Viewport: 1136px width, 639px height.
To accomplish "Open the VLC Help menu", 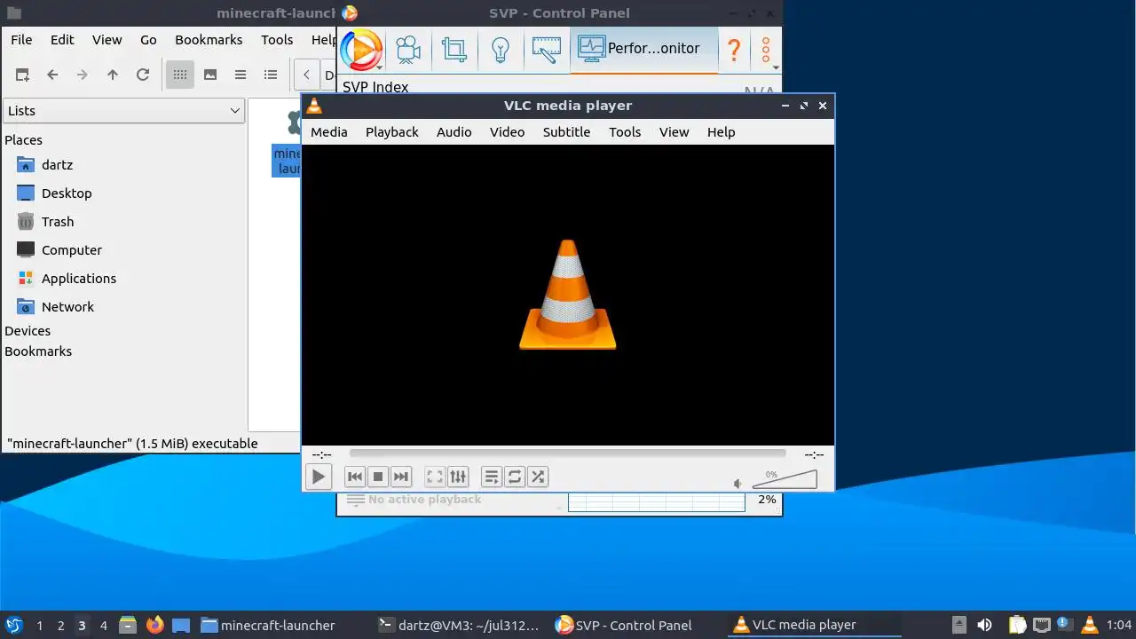I will pos(722,131).
